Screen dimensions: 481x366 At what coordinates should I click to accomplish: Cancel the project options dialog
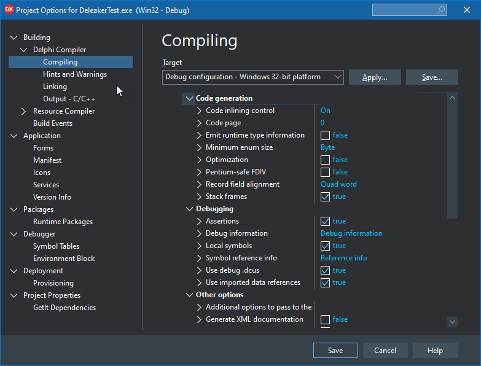[x=385, y=351]
